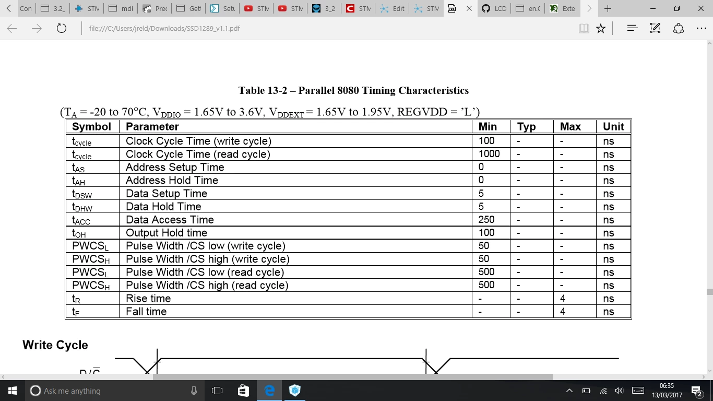Open a new browser tab
The width and height of the screenshot is (713, 401).
pyautogui.click(x=608, y=8)
